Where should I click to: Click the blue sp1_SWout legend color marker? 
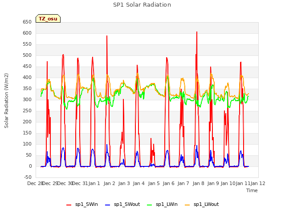point(108,205)
